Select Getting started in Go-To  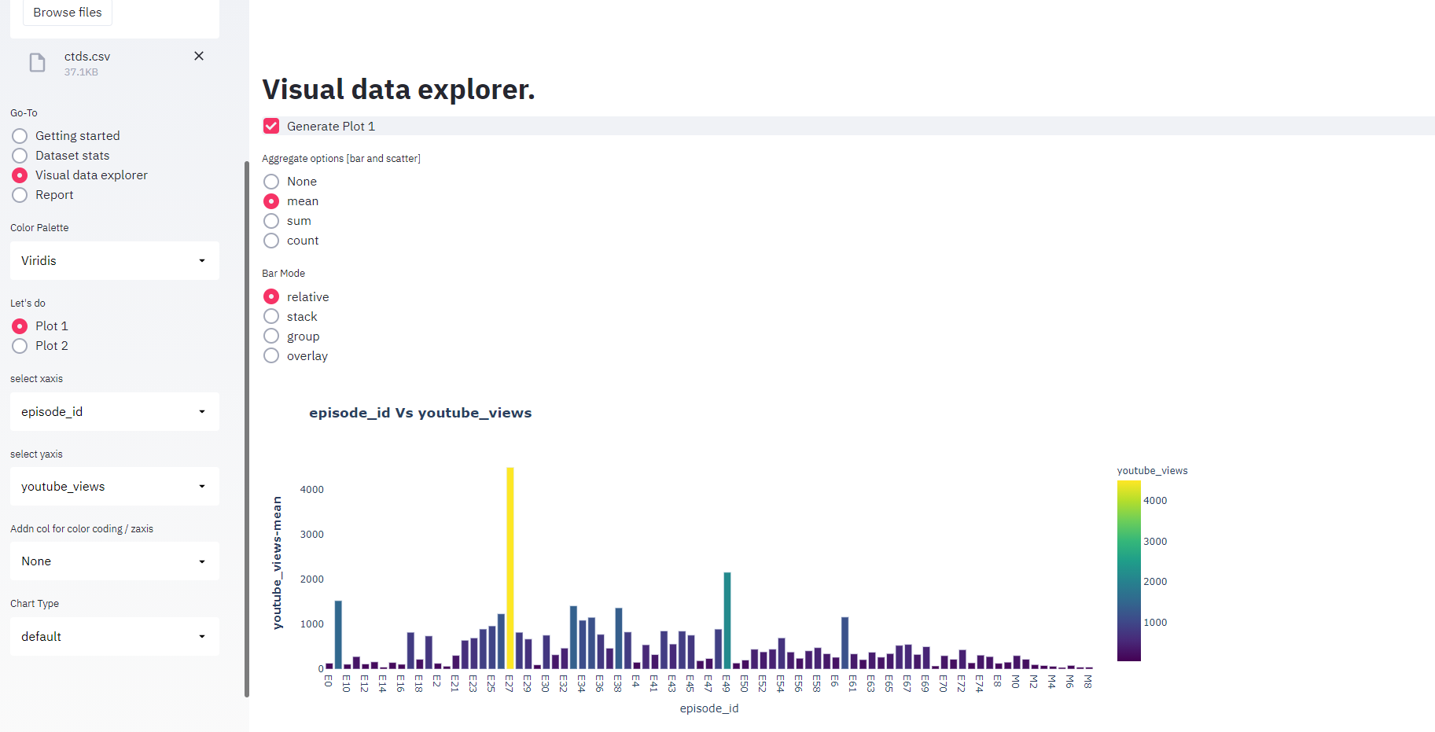point(20,136)
